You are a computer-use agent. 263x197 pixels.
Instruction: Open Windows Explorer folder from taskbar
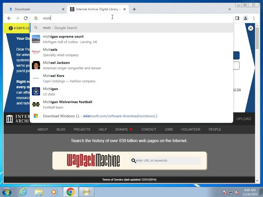[39, 192]
